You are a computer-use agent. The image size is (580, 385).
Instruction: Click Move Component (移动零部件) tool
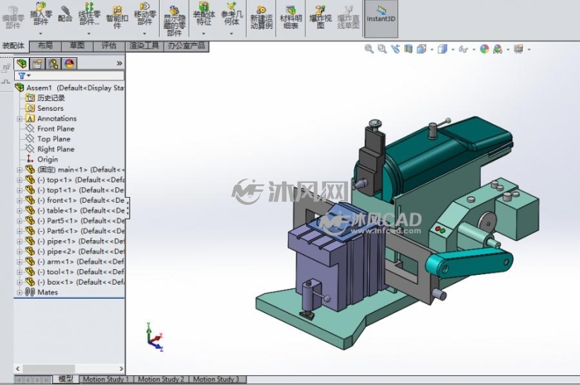click(144, 14)
